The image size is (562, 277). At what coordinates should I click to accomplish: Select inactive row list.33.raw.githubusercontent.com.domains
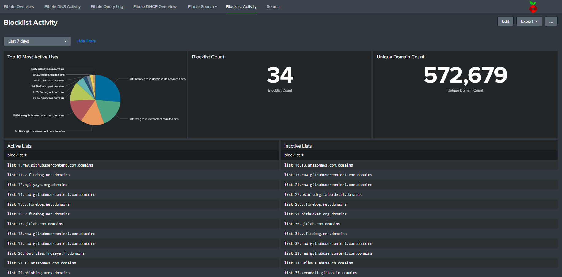point(419,253)
